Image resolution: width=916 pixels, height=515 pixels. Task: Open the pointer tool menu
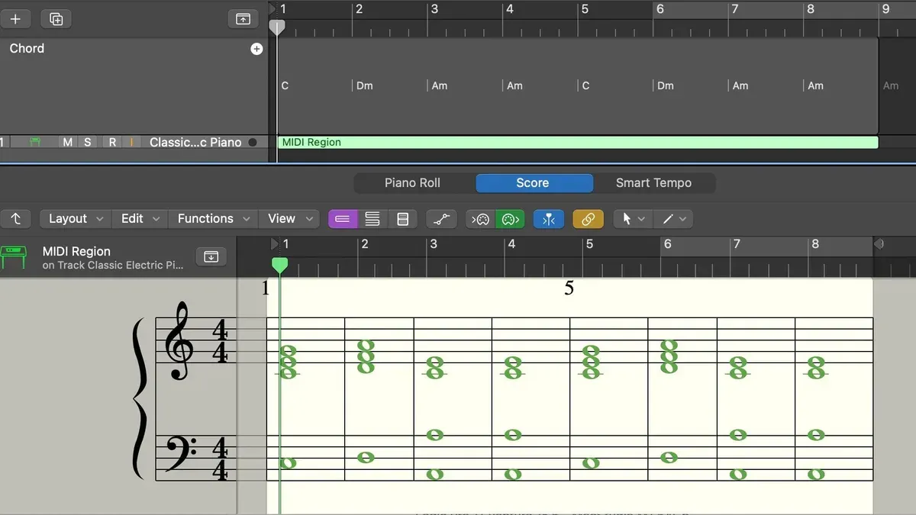pos(633,219)
